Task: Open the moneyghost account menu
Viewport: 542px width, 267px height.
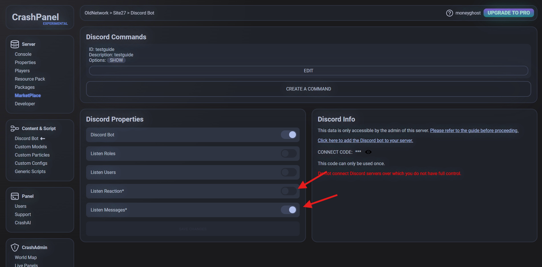Action: click(468, 13)
